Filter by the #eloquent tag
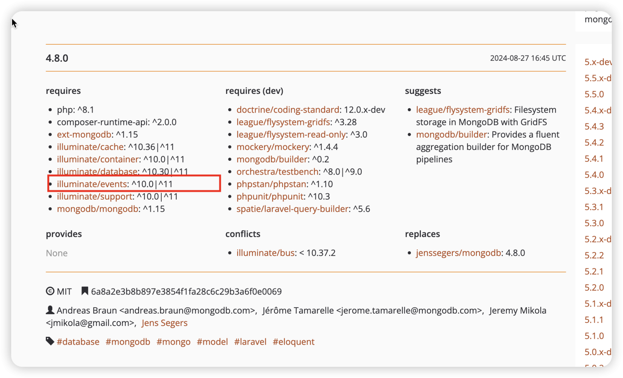Viewport: 623px width, 378px height. coord(294,342)
